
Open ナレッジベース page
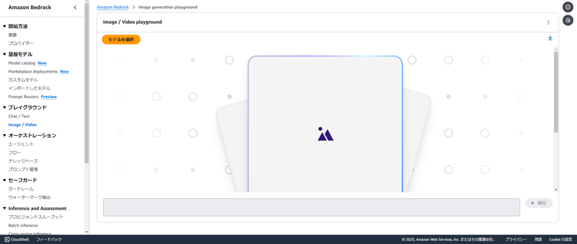coord(23,161)
